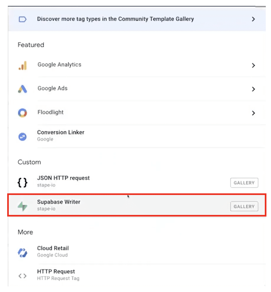Image resolution: width=271 pixels, height=292 pixels.
Task: Click the Supabase Writer lightning icon
Action: point(23,206)
